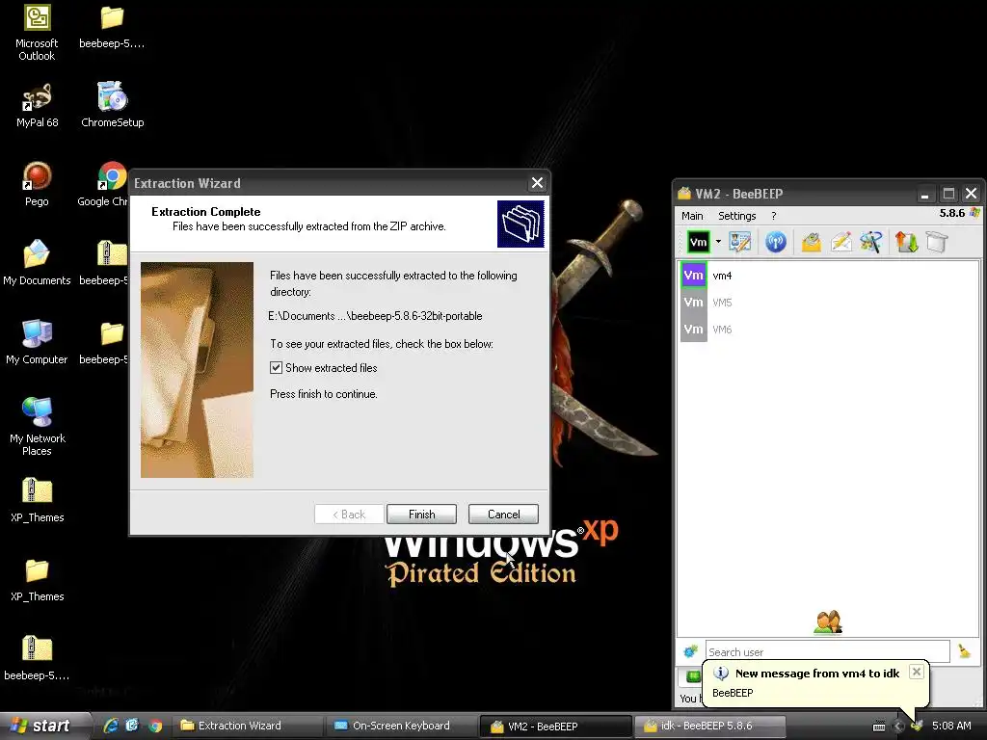
Task: Open the Vm status avatar in the BeeBEEP toolbar
Action: tap(698, 242)
